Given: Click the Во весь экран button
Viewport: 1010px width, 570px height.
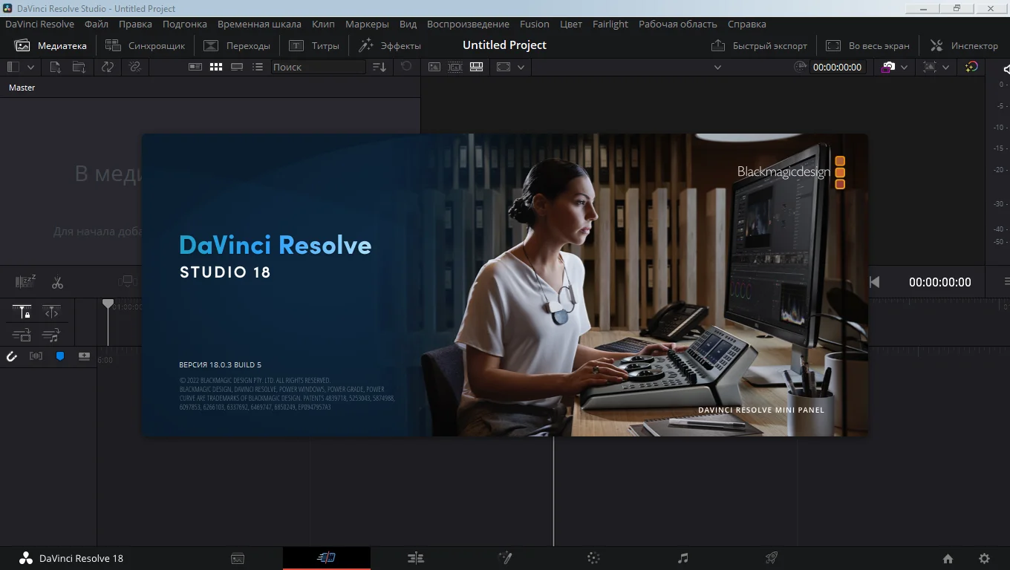Looking at the screenshot, I should [867, 45].
